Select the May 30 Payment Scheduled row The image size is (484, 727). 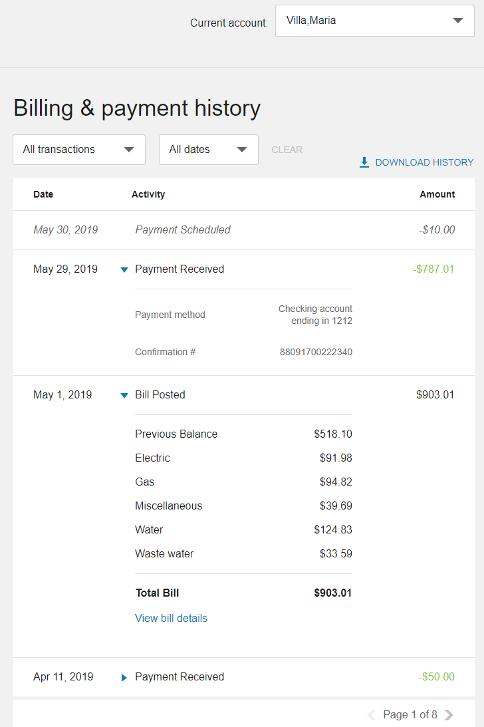pyautogui.click(x=183, y=230)
